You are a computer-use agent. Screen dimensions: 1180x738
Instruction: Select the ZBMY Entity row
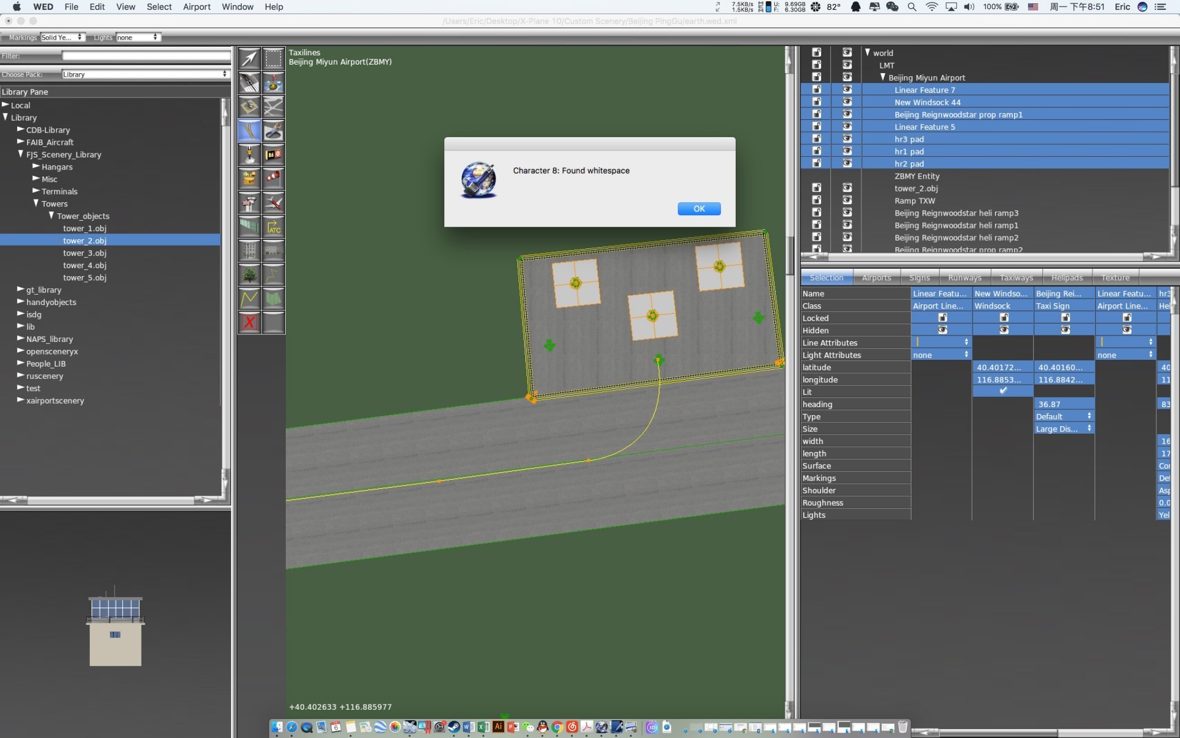pyautogui.click(x=917, y=176)
